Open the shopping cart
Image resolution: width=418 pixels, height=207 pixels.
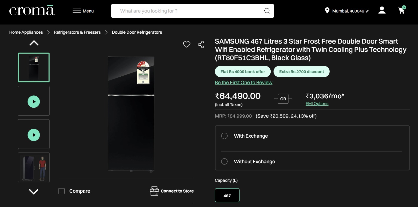(402, 10)
